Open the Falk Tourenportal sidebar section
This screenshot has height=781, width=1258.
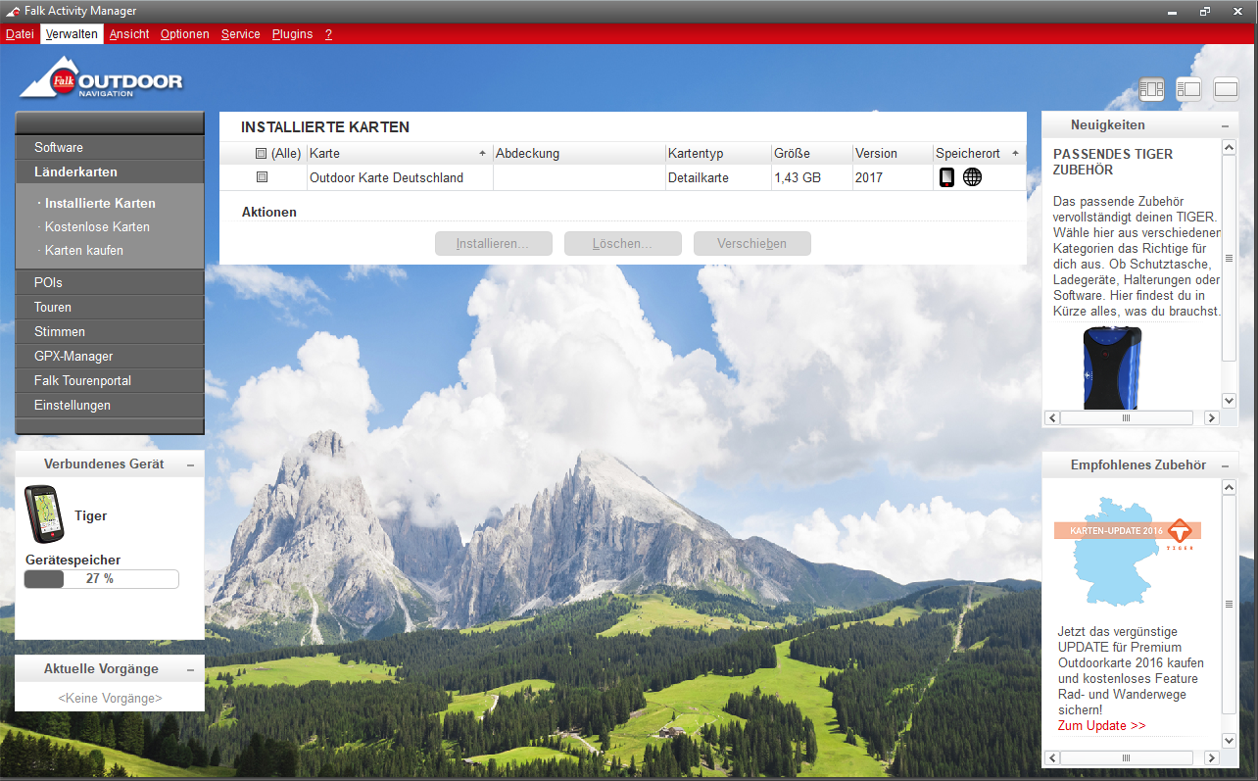(110, 380)
